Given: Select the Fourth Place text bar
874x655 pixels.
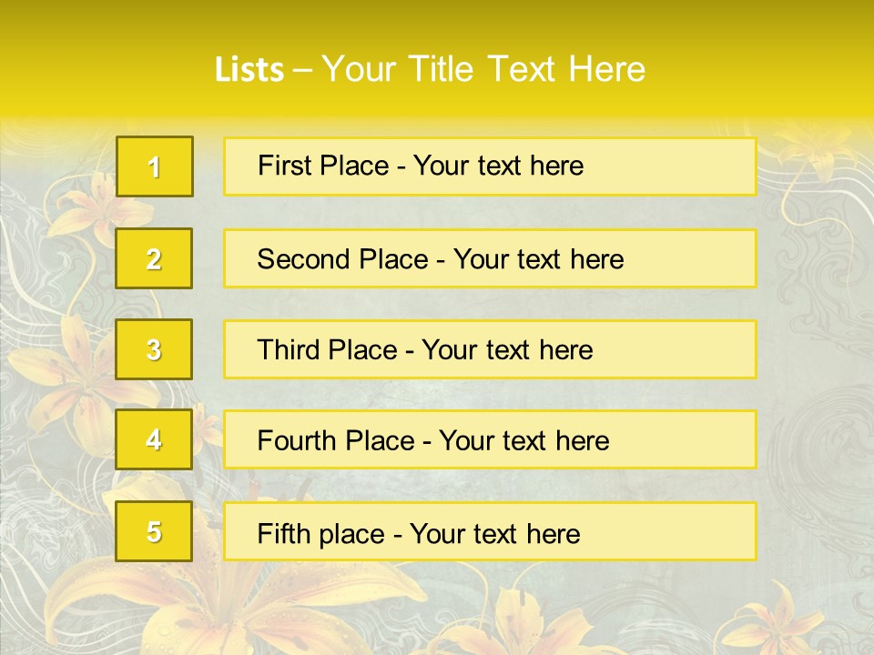Looking at the screenshot, I should (490, 439).
